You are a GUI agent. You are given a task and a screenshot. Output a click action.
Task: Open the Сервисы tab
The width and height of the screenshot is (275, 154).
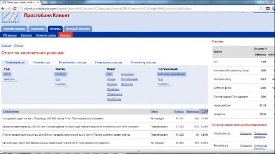click(37, 29)
